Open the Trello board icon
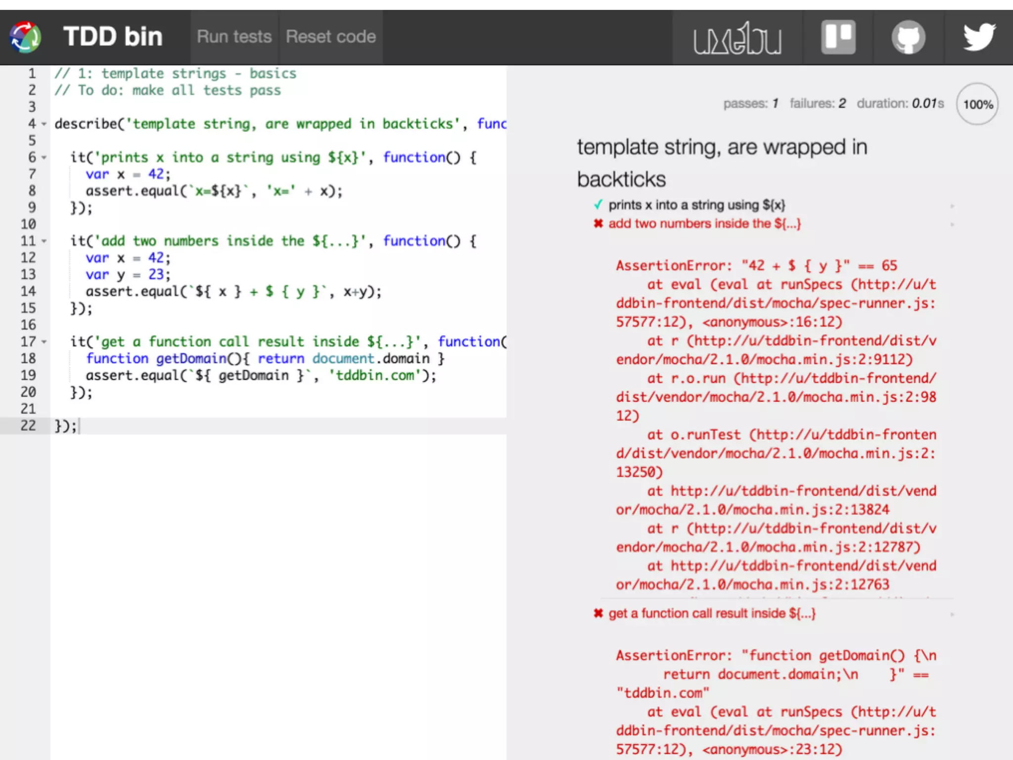Screen dimensions: 1013x760 coord(838,37)
